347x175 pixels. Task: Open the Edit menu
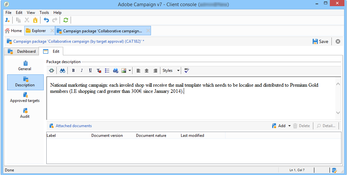(19, 13)
